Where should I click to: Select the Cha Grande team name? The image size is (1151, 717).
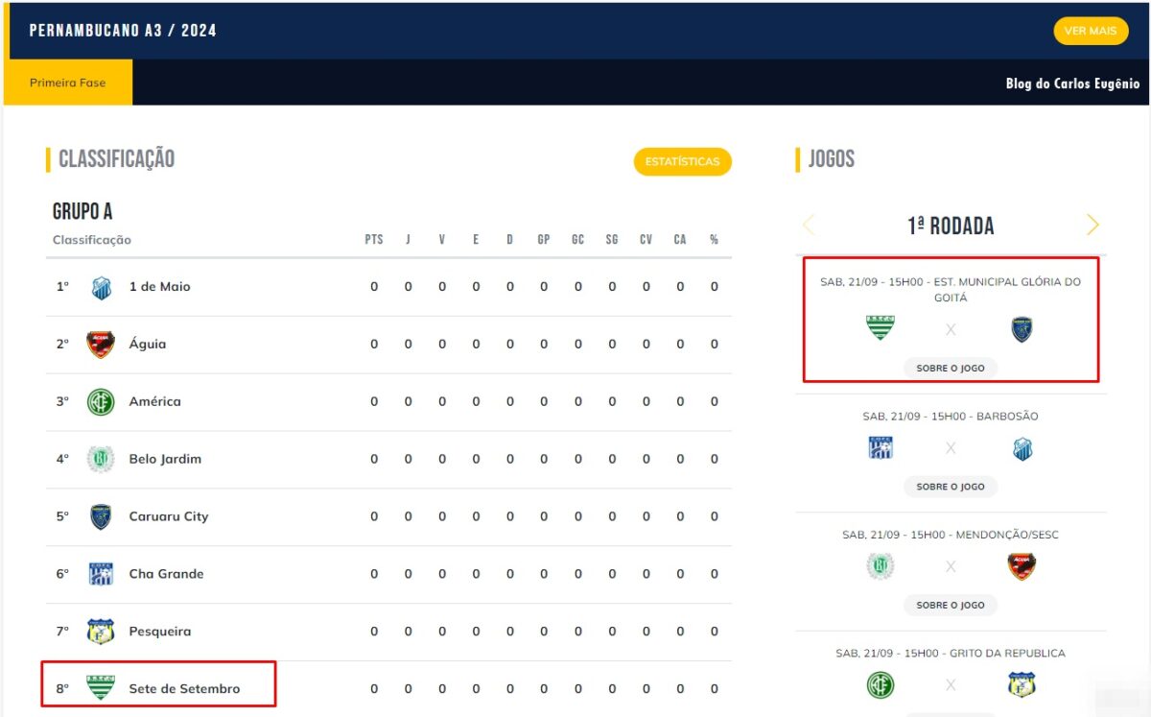[166, 574]
